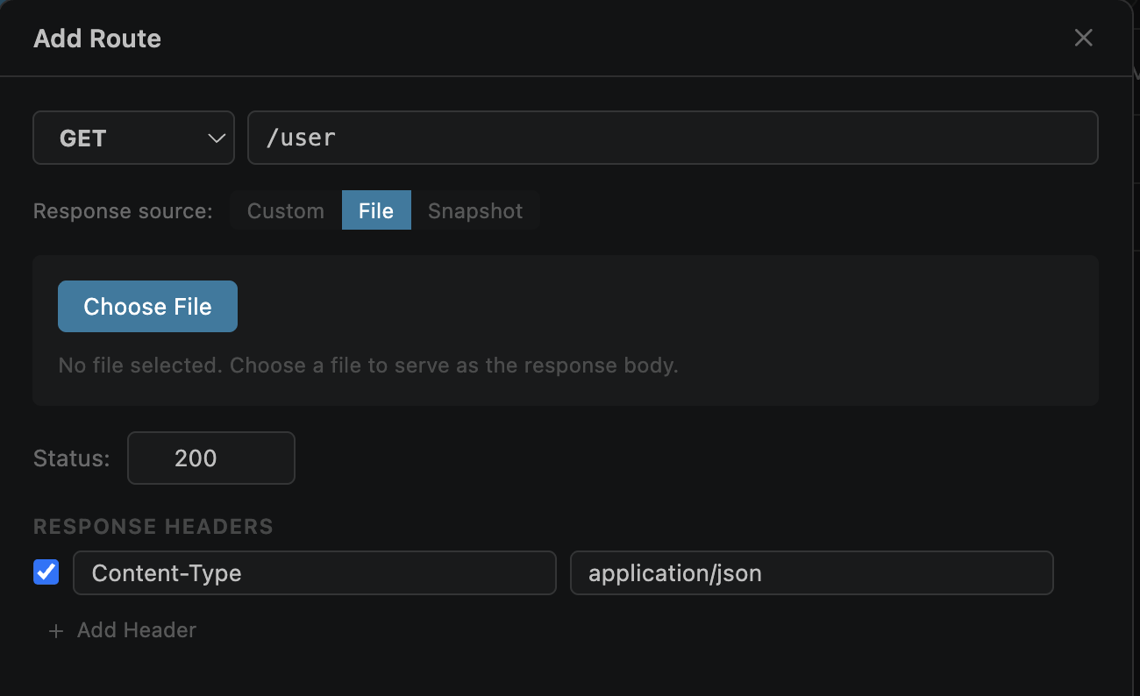Click the Add Header link
Image resolution: width=1140 pixels, height=696 pixels.
(x=137, y=630)
